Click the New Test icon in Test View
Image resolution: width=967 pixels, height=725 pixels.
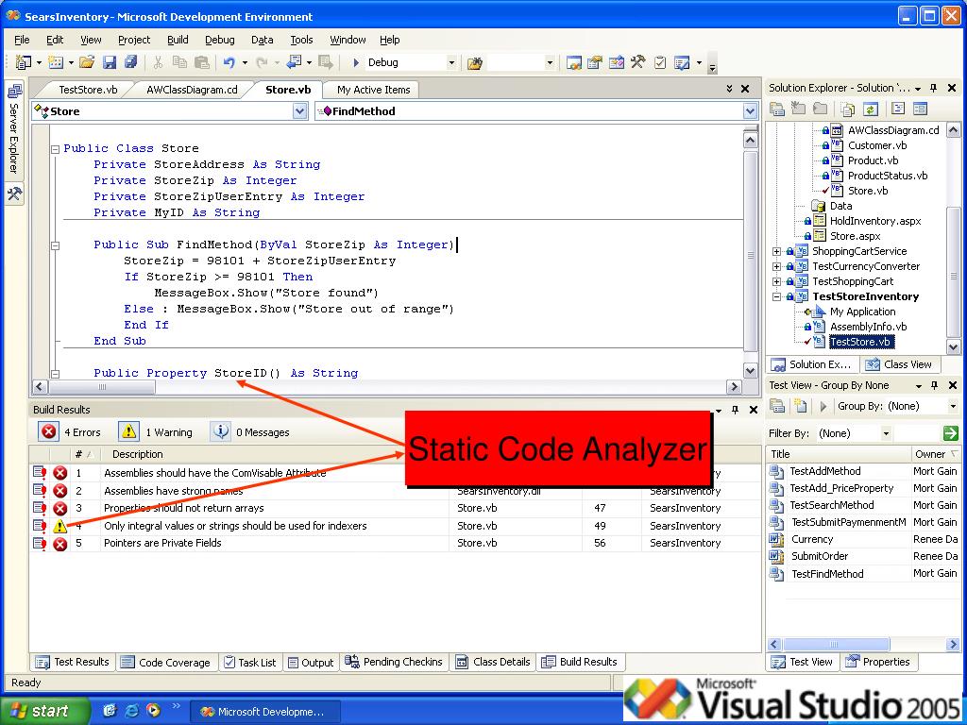coord(800,406)
